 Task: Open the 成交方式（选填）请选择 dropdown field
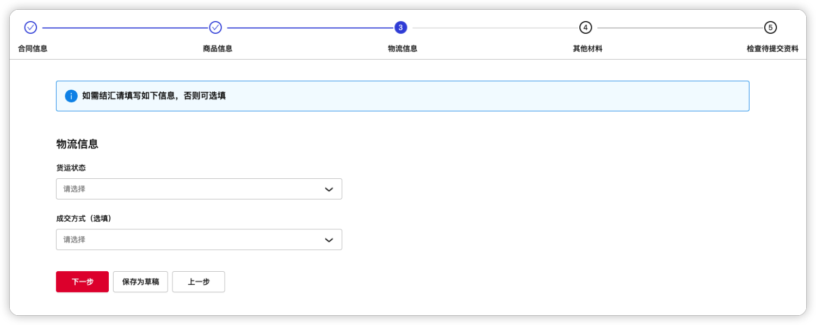click(190, 240)
